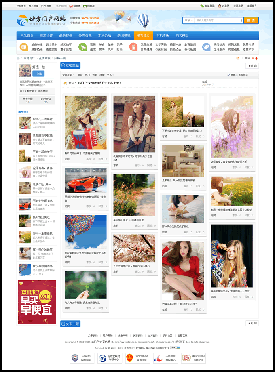Open the dining room interior thumbnail post
The width and height of the screenshot is (275, 372).
(183, 161)
